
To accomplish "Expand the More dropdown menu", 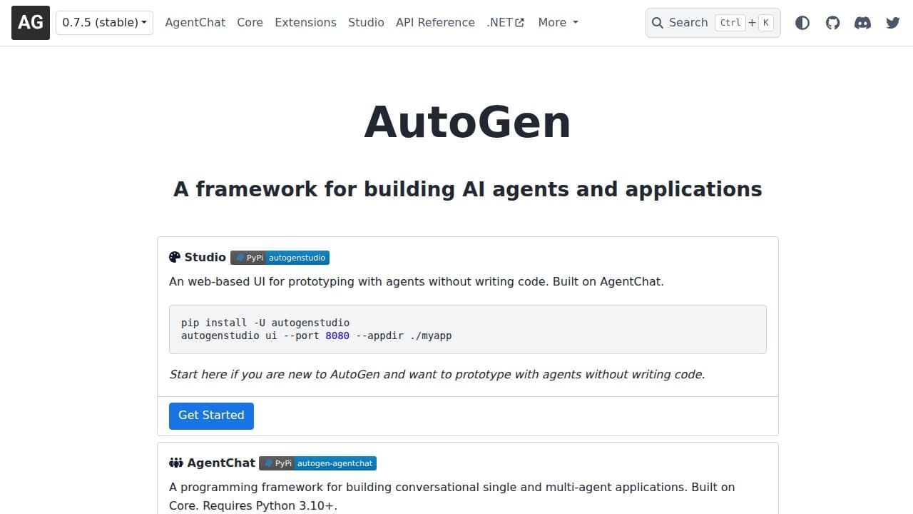I will 558,22.
